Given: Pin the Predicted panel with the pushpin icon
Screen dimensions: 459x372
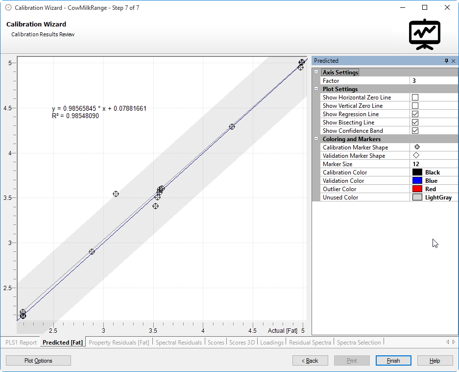Looking at the screenshot, I should coord(446,61).
